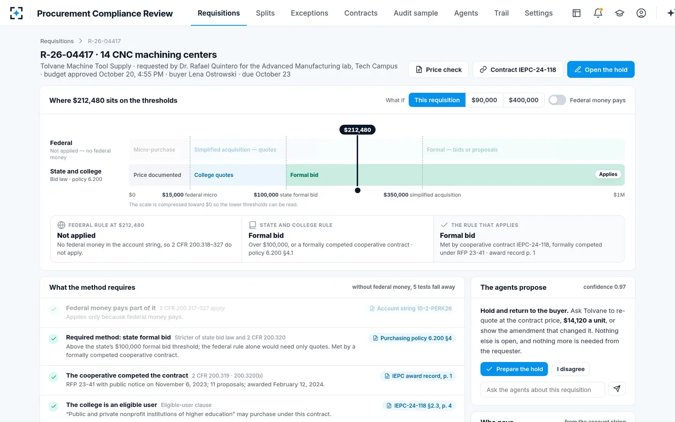The height and width of the screenshot is (422, 675).
Task: Select the $90,000 what-if option
Action: coord(484,100)
